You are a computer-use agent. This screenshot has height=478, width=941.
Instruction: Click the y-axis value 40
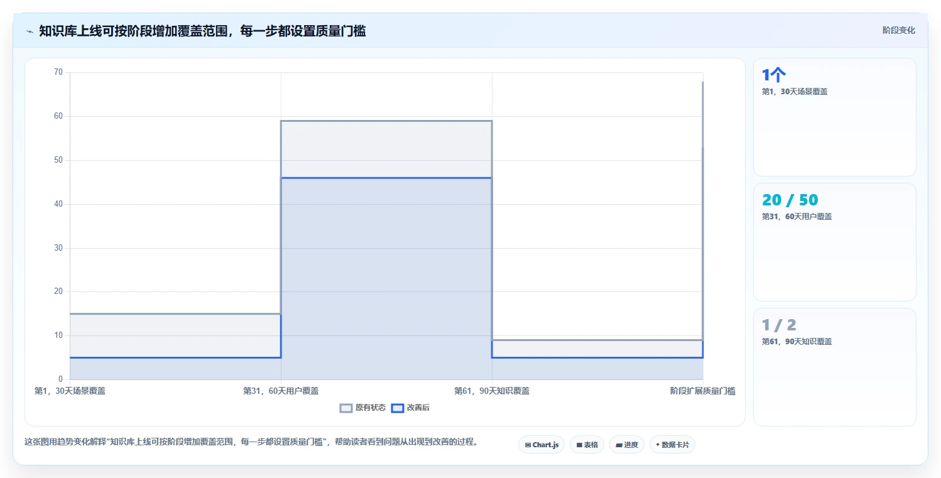[58, 204]
